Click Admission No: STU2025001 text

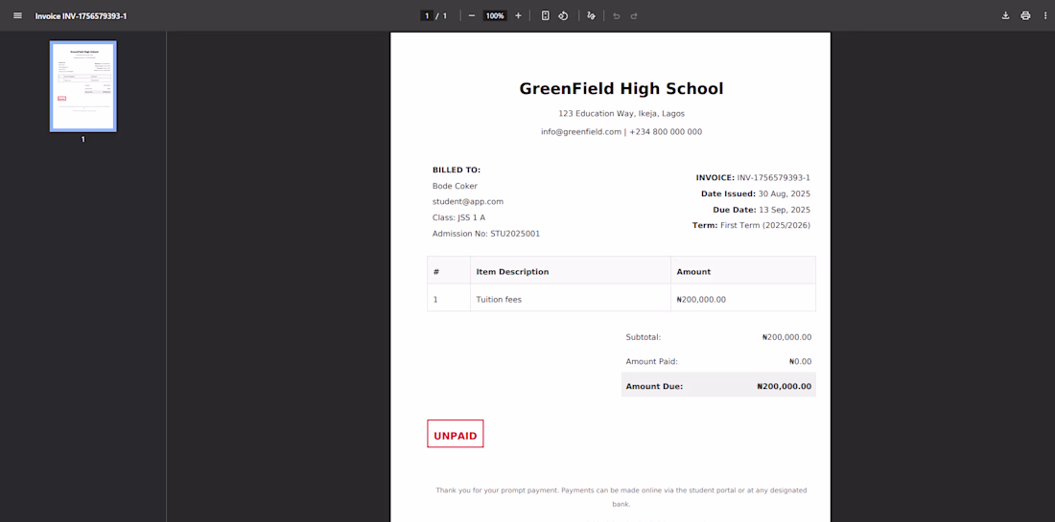486,234
